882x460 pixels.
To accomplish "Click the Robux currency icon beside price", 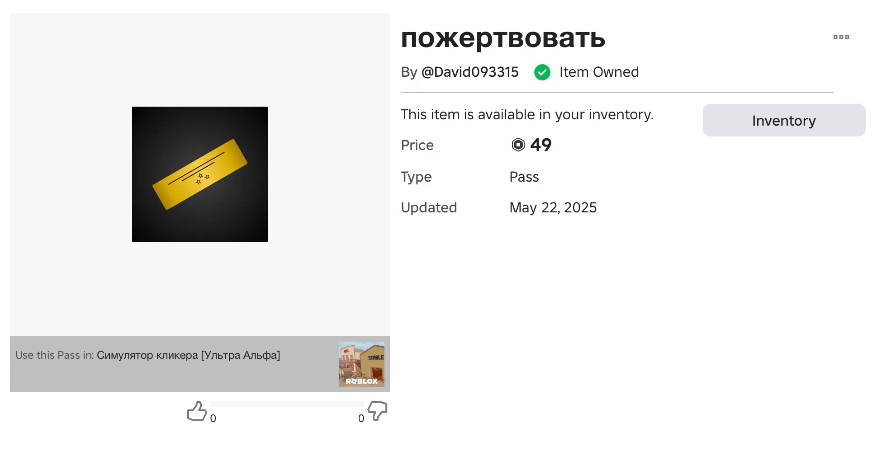I will coord(518,145).
